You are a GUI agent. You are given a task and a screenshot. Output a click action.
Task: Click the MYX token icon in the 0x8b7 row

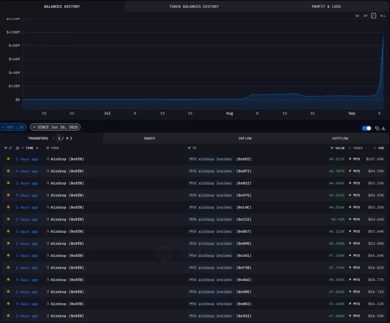350,231
